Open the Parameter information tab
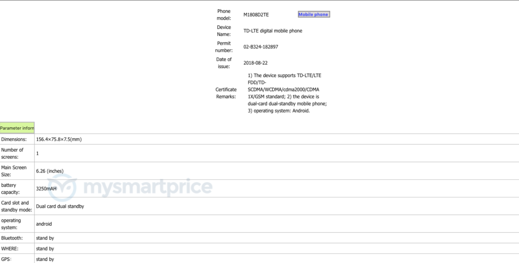The width and height of the screenshot is (519, 263). (x=17, y=128)
